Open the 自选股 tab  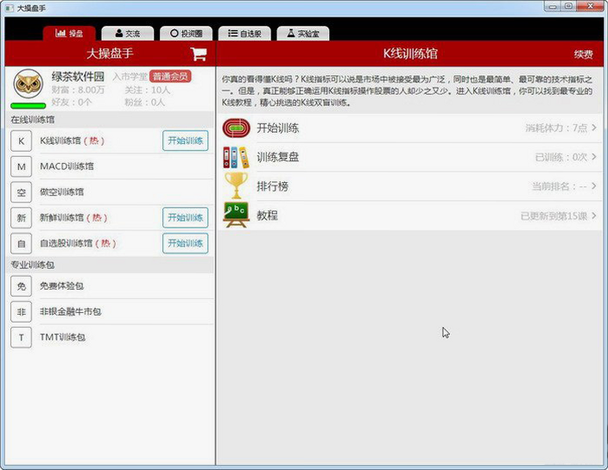click(x=244, y=34)
